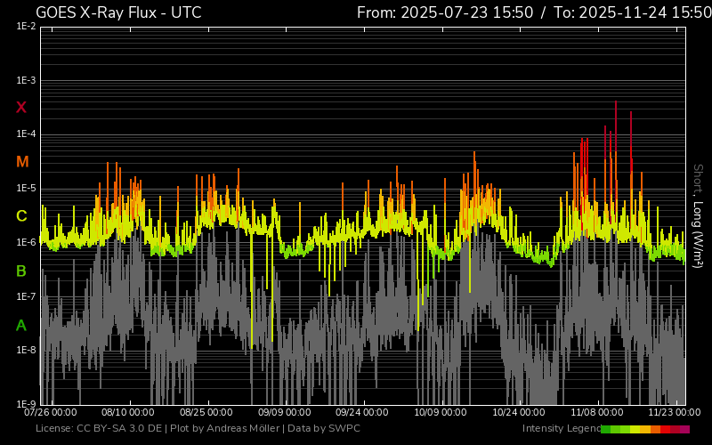
Task: Click the 1E-6 y-axis tick label
Action: point(25,242)
